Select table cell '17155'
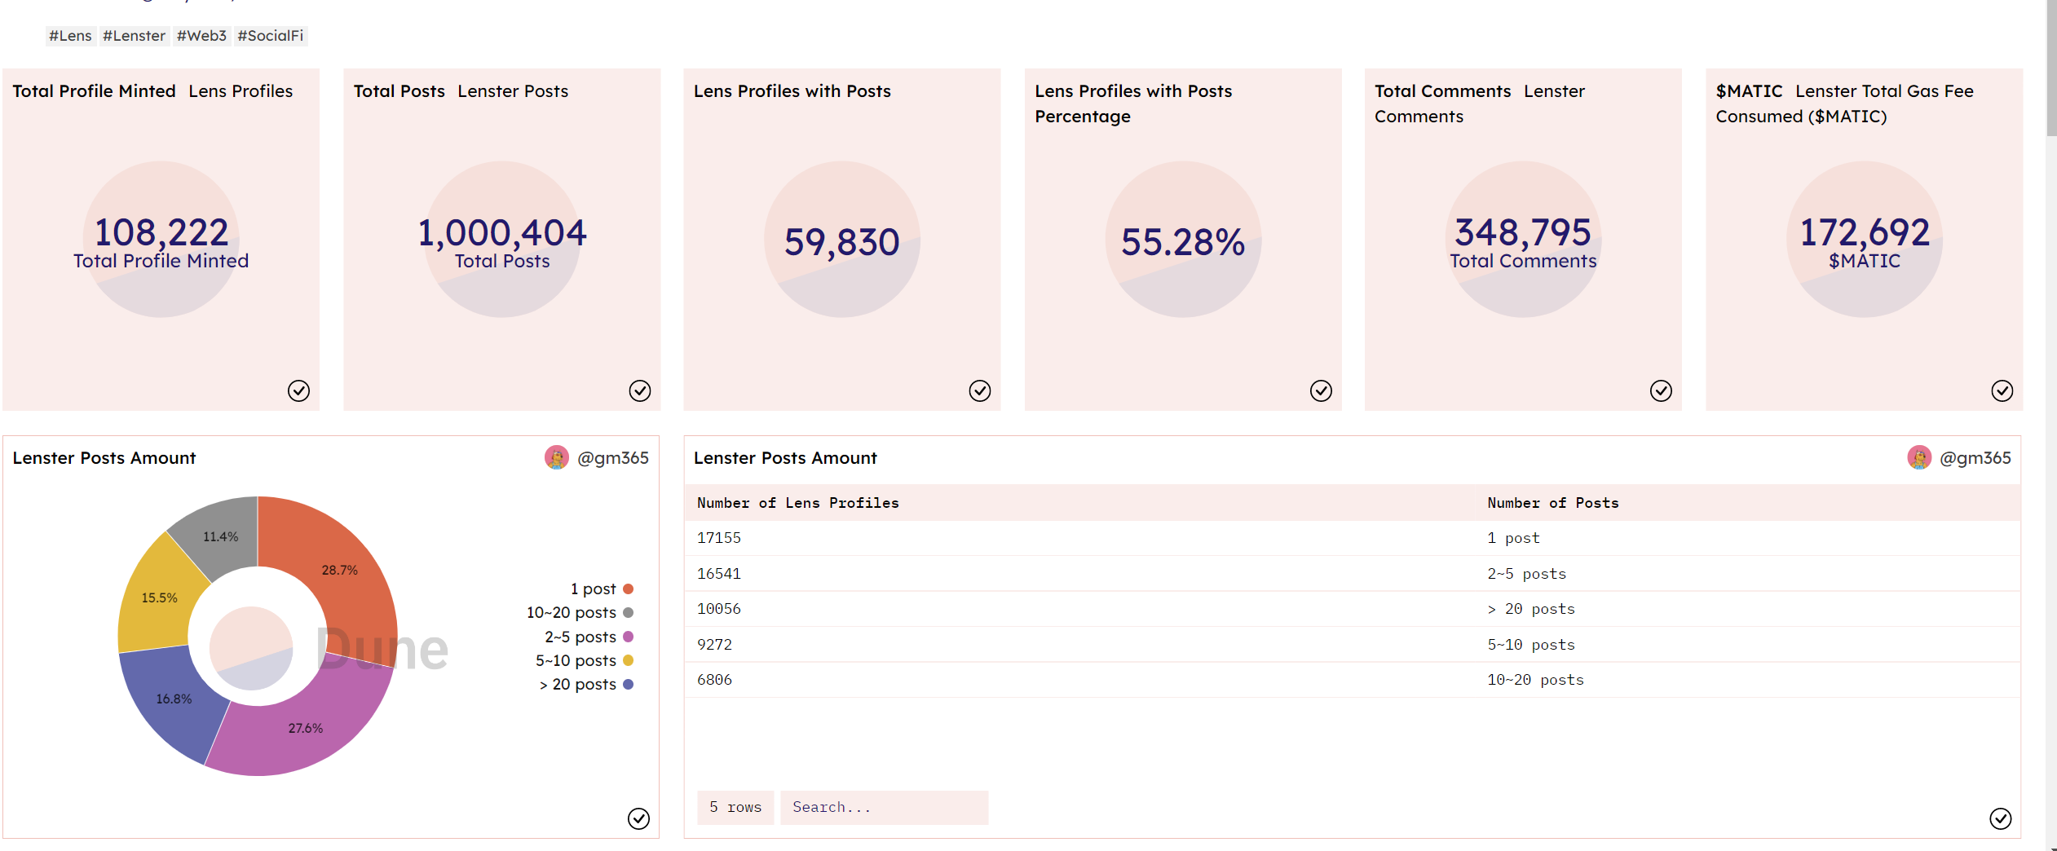This screenshot has width=2057, height=851. tap(718, 538)
